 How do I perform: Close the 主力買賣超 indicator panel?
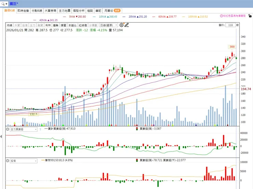pyautogui.click(x=8, y=129)
